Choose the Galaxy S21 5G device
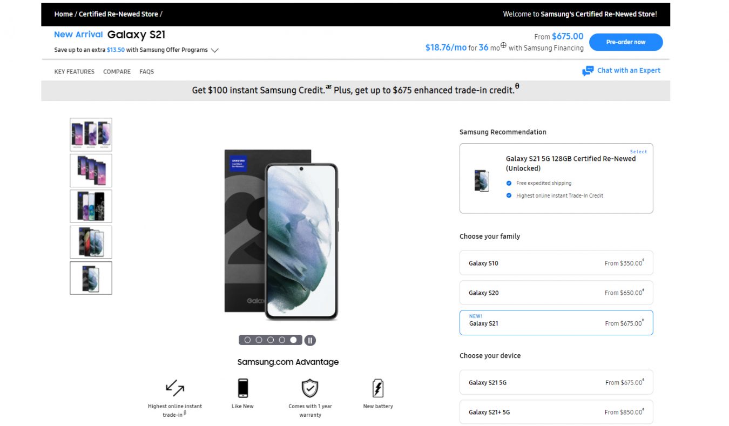The width and height of the screenshot is (729, 426). [556, 382]
